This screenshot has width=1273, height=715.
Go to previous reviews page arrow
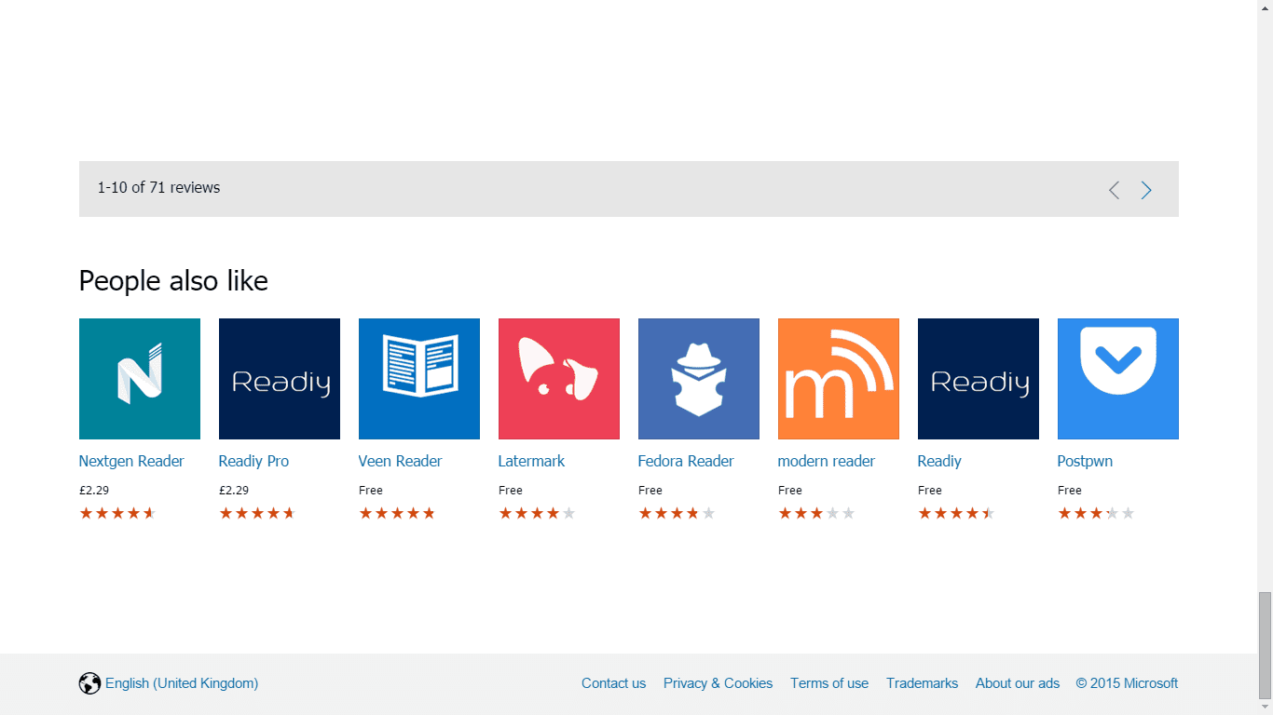1114,190
